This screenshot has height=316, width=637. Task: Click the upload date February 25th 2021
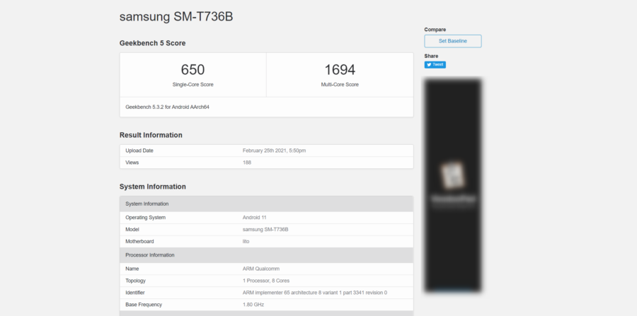pyautogui.click(x=274, y=151)
